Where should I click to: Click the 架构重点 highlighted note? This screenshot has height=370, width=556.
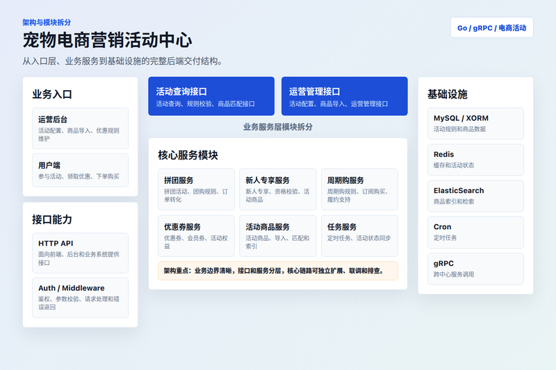pos(277,271)
